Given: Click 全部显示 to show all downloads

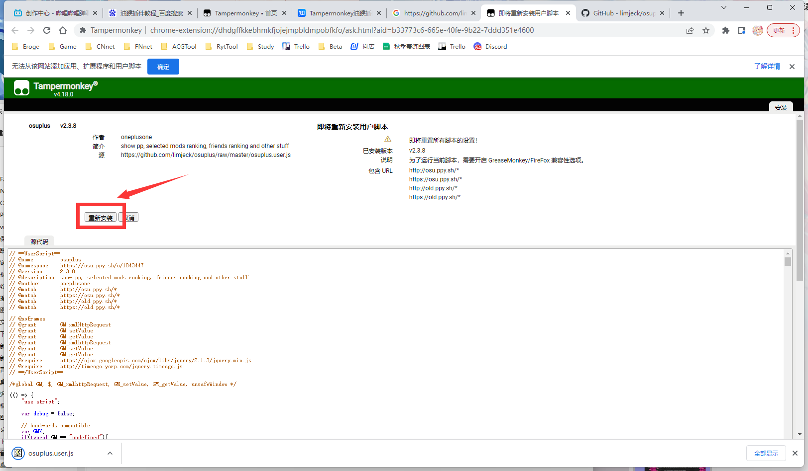Looking at the screenshot, I should (766, 453).
